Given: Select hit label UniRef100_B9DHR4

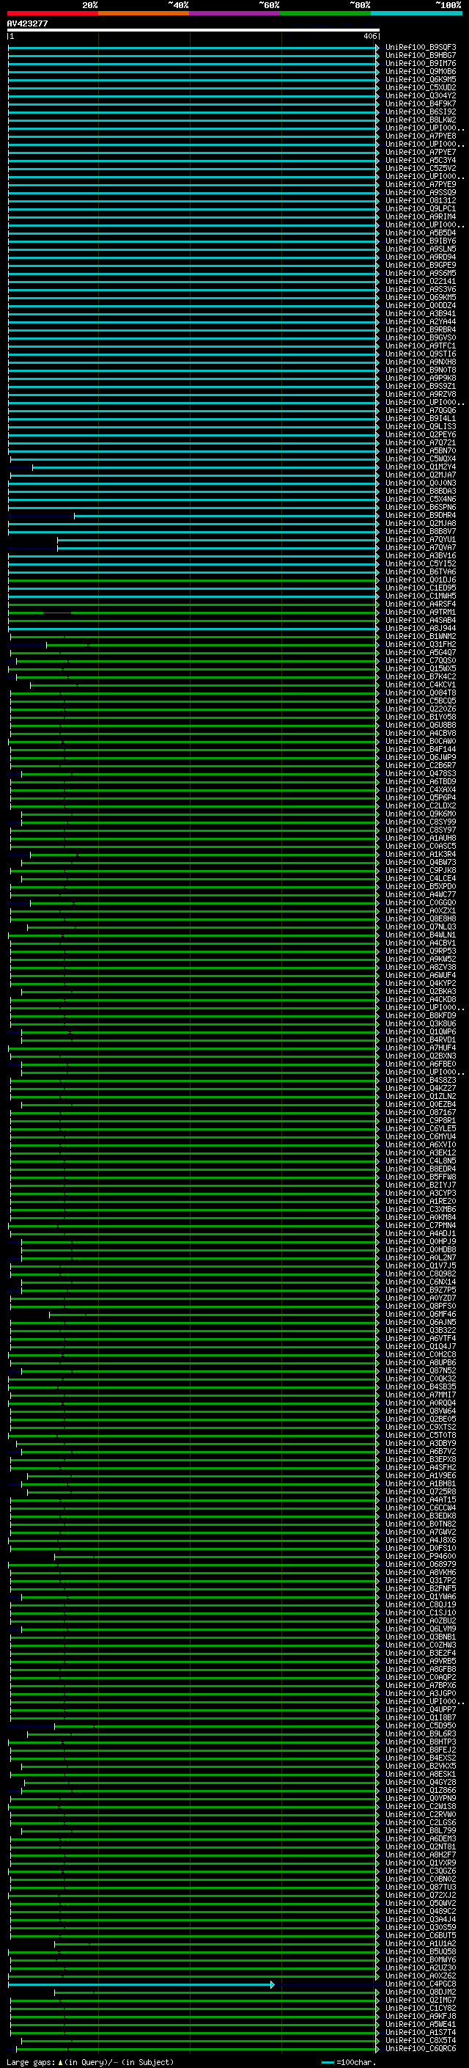Looking at the screenshot, I should 421,516.
